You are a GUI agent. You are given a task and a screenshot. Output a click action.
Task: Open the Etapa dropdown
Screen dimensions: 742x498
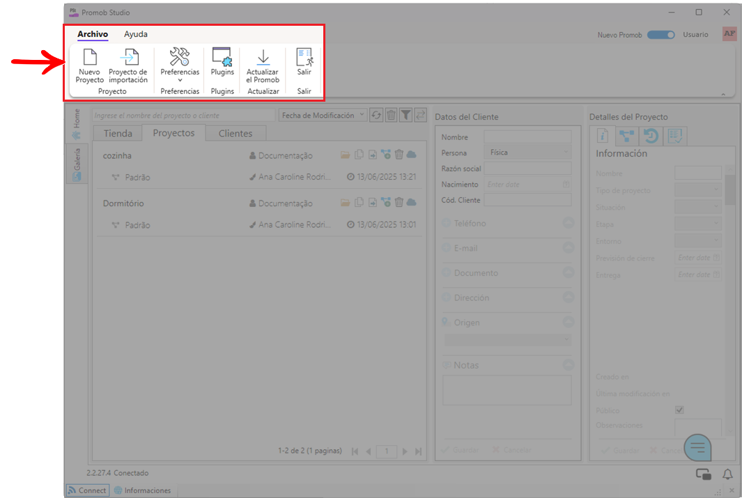click(x=698, y=224)
